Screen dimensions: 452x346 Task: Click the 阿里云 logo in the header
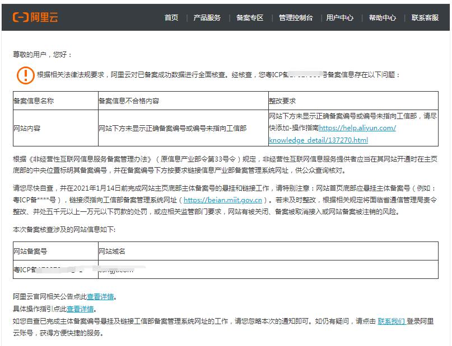click(35, 17)
